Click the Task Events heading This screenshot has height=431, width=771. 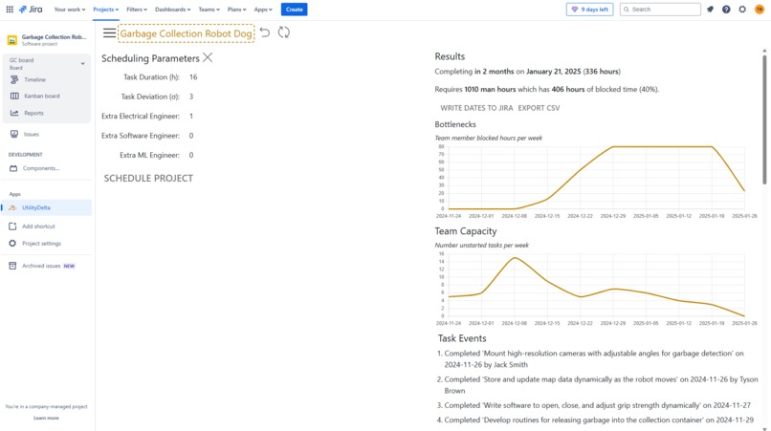coord(462,338)
